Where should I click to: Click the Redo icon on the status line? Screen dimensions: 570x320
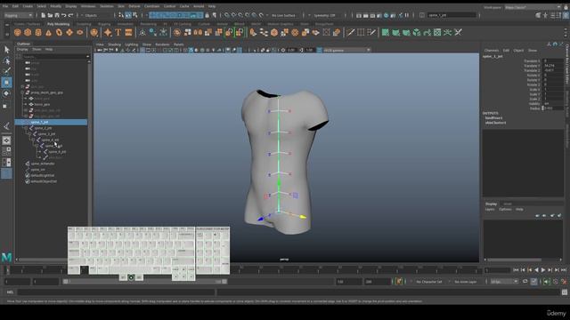tap(71, 15)
